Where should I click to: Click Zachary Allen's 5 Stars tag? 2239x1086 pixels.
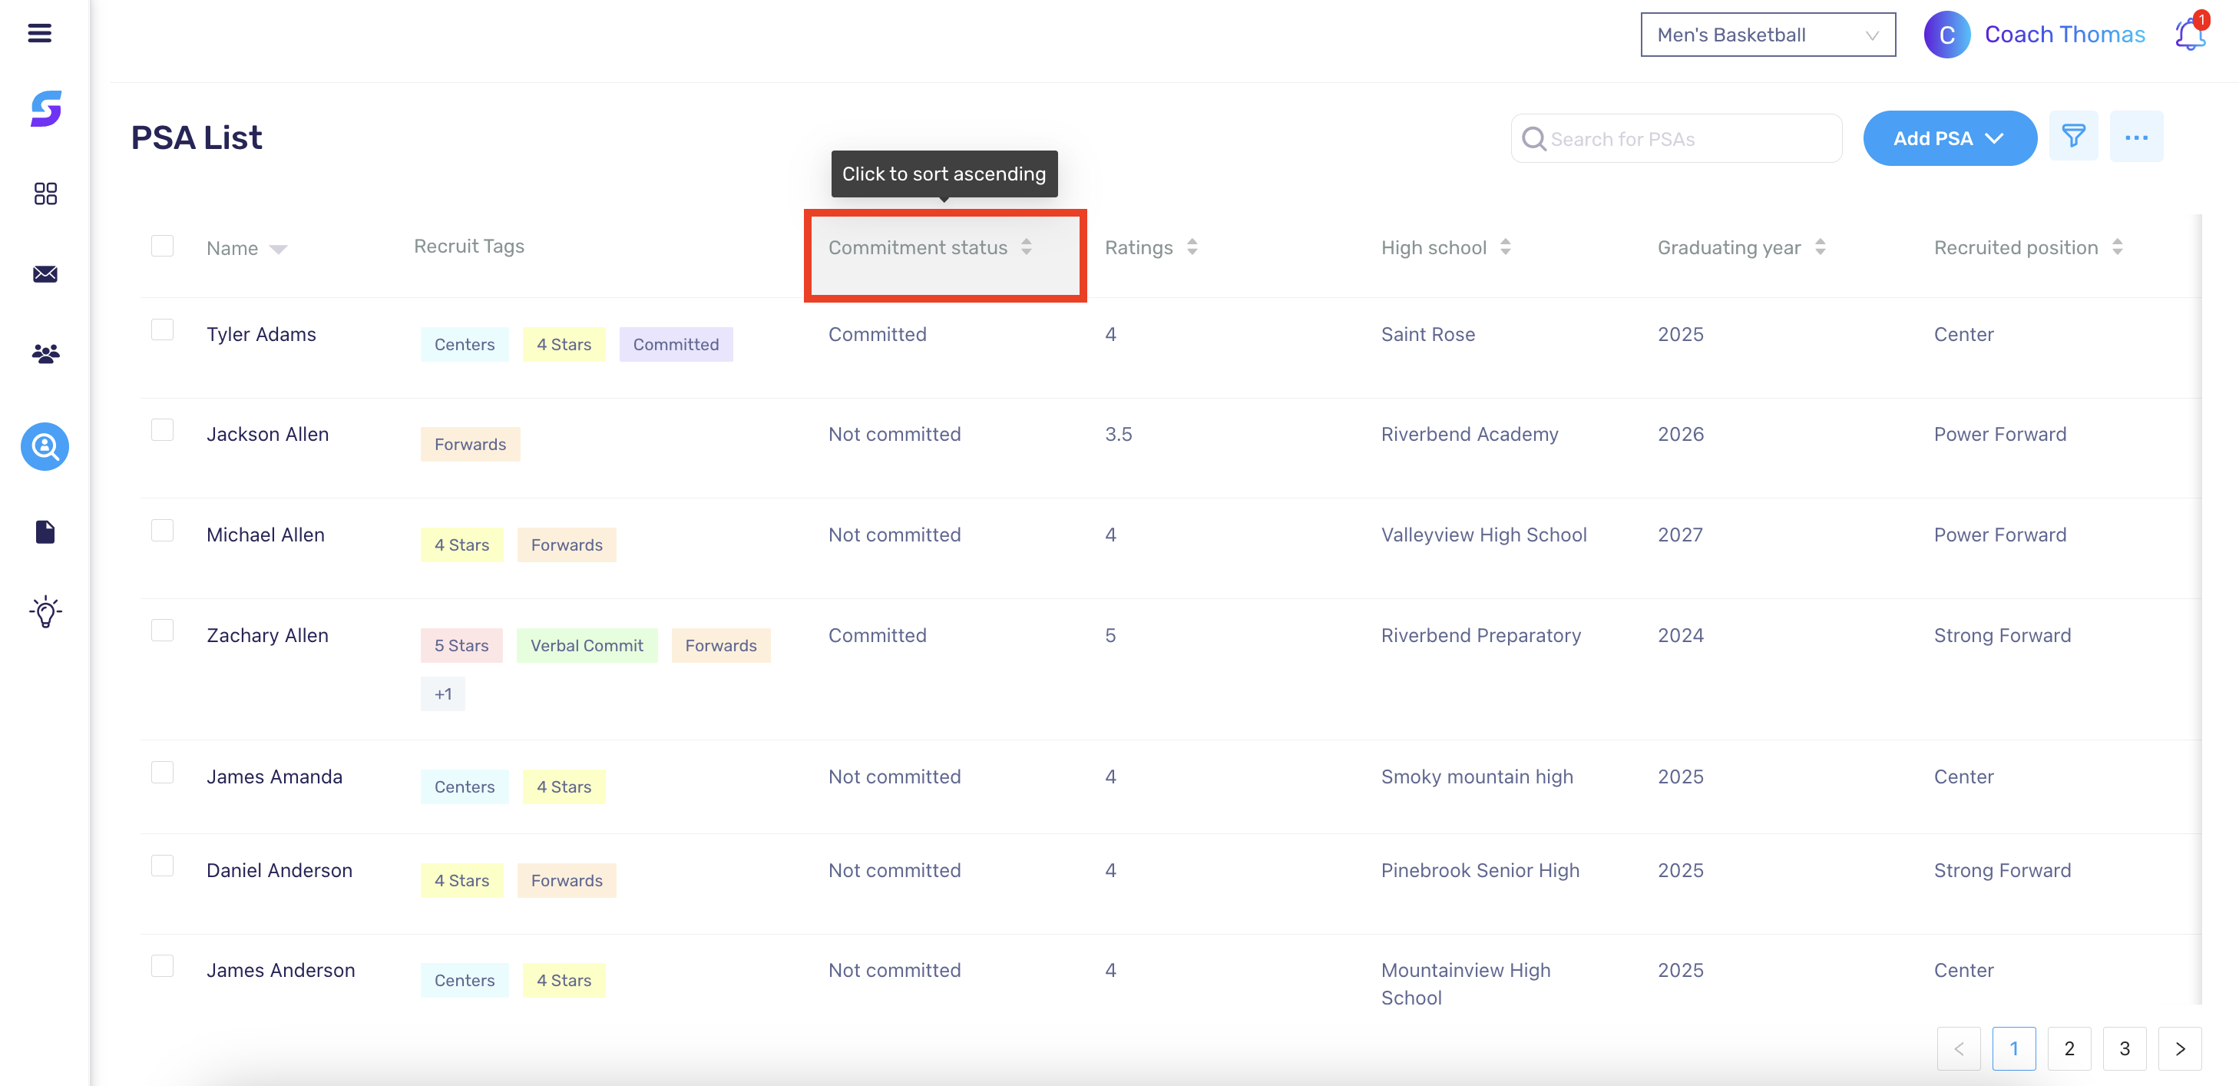[x=461, y=645]
